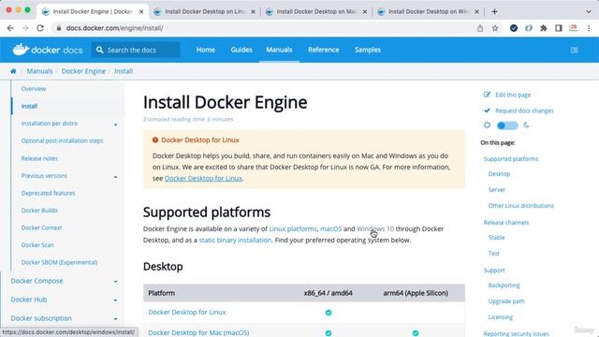This screenshot has height=337, width=599.
Task: Open Docker Context in the sidebar
Action: pyautogui.click(x=41, y=227)
